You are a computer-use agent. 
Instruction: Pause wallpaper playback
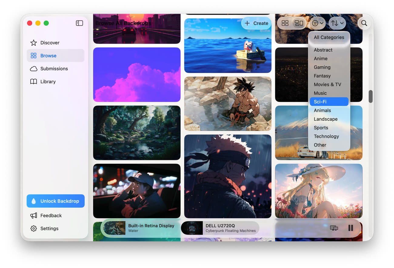(x=351, y=228)
